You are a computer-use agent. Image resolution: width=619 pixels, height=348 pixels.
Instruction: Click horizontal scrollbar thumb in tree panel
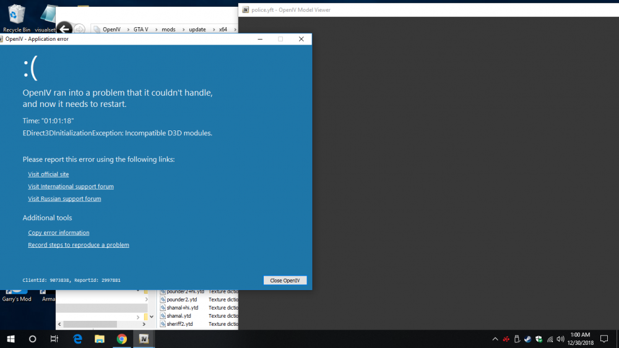90,324
